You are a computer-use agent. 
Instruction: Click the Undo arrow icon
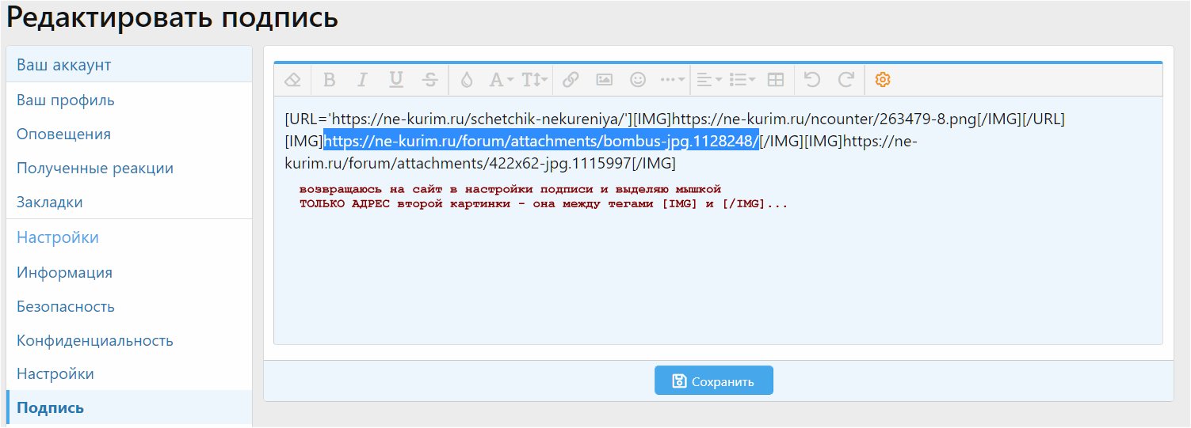click(x=811, y=79)
